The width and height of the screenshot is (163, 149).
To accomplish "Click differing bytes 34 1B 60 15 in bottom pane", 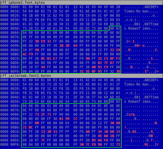I will [108, 131].
